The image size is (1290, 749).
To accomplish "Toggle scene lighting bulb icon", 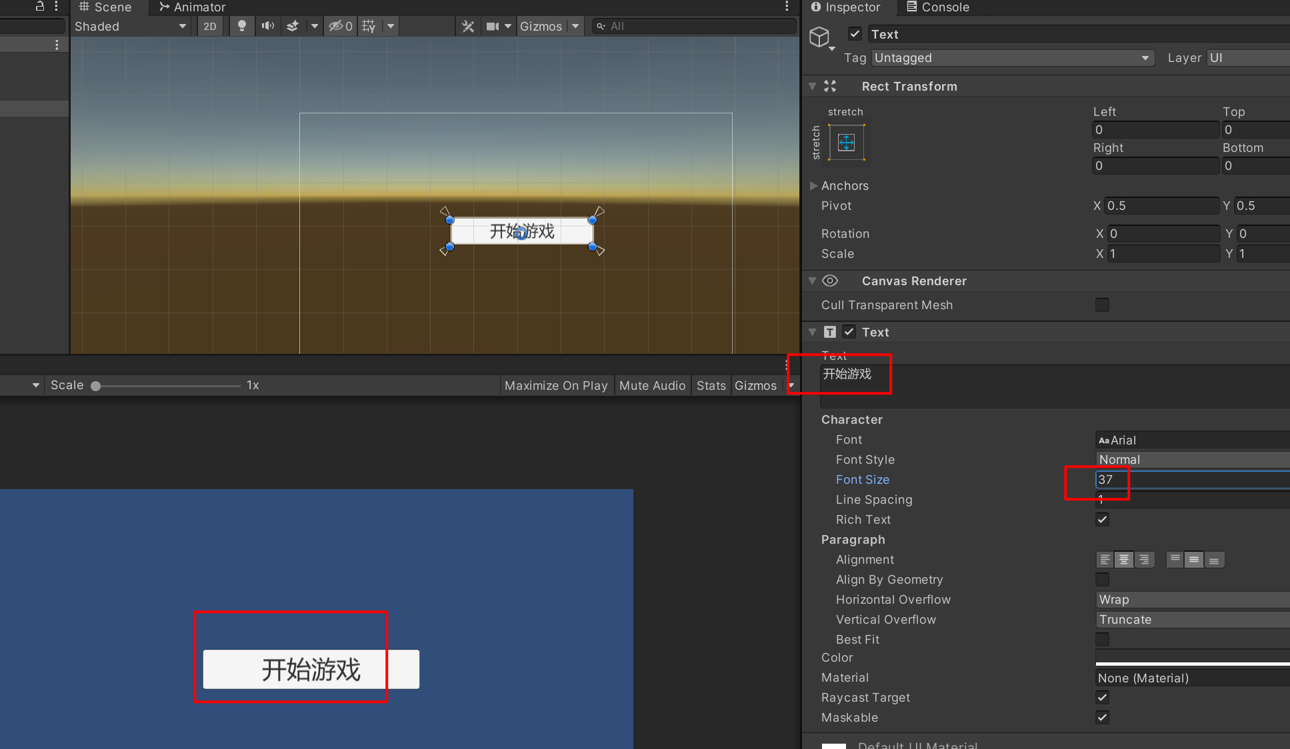I will [242, 27].
